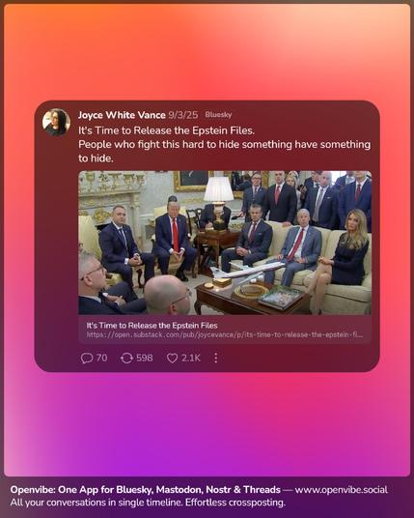
Task: Open Joyce White Vance's profile avatar
Action: click(x=56, y=122)
